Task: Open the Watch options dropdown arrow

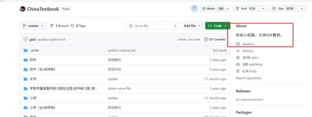Action: [227, 9]
